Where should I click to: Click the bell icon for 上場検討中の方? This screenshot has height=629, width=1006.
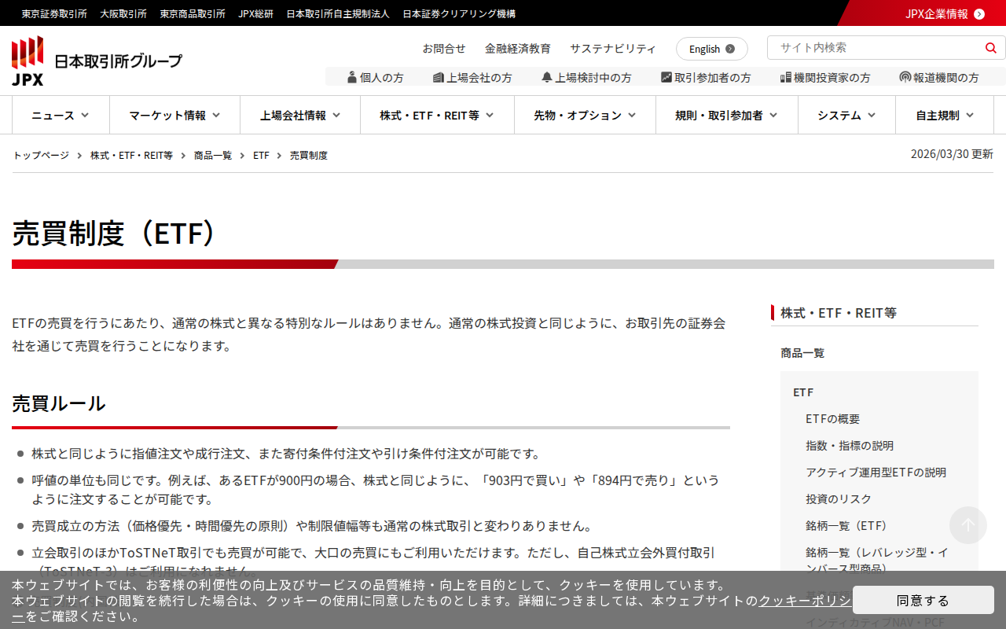[547, 77]
